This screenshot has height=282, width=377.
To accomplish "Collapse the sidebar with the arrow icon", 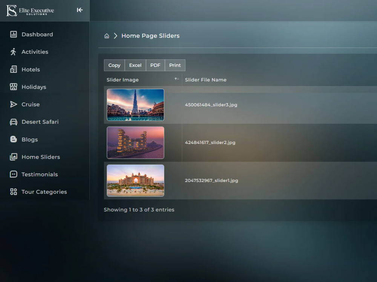I will 80,10.
